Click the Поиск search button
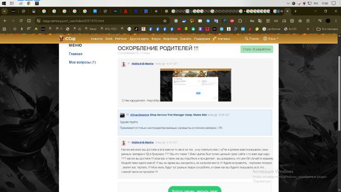 (252, 39)
